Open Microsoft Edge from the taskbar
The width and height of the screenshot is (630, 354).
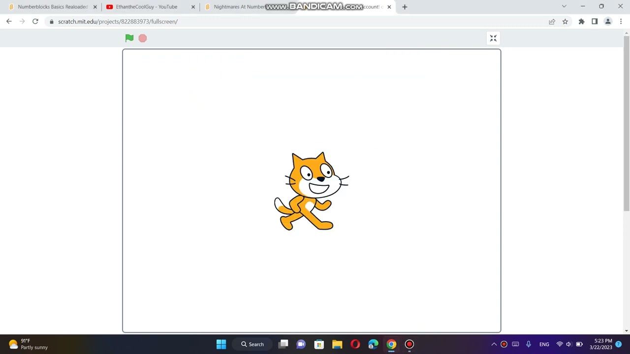click(373, 344)
